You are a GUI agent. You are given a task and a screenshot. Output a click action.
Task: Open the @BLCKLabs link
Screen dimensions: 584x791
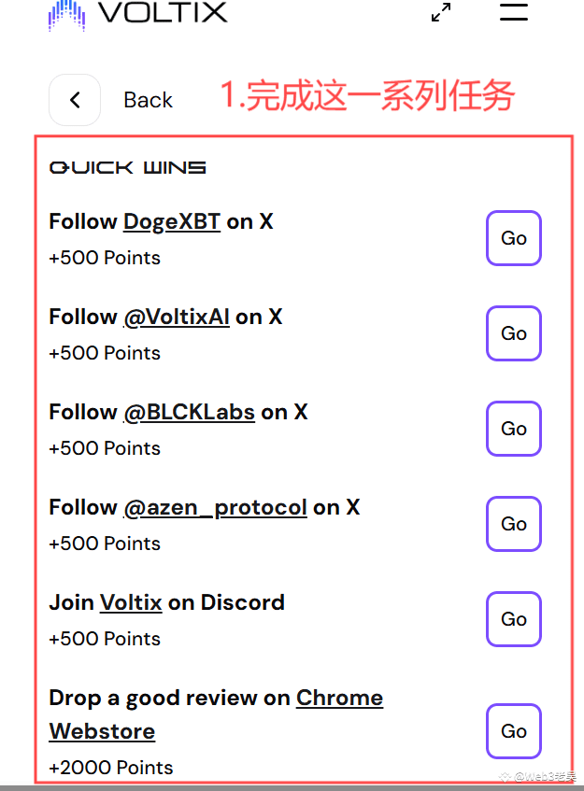point(189,413)
